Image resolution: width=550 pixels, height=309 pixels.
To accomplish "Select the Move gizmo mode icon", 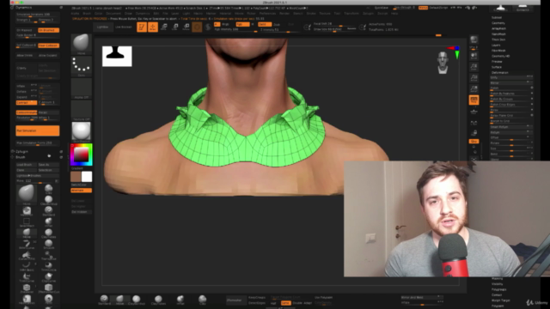I will [x=164, y=27].
